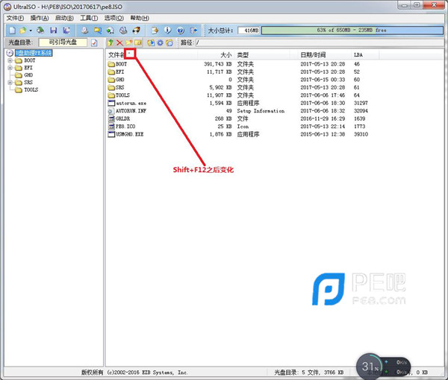Click the New image file icon

click(x=13, y=31)
